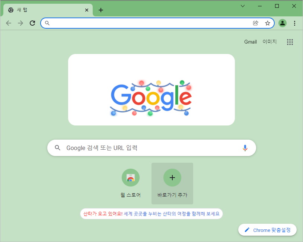Bookmark this tab with the star icon
Viewport: 303px width, 242px height.
click(267, 23)
